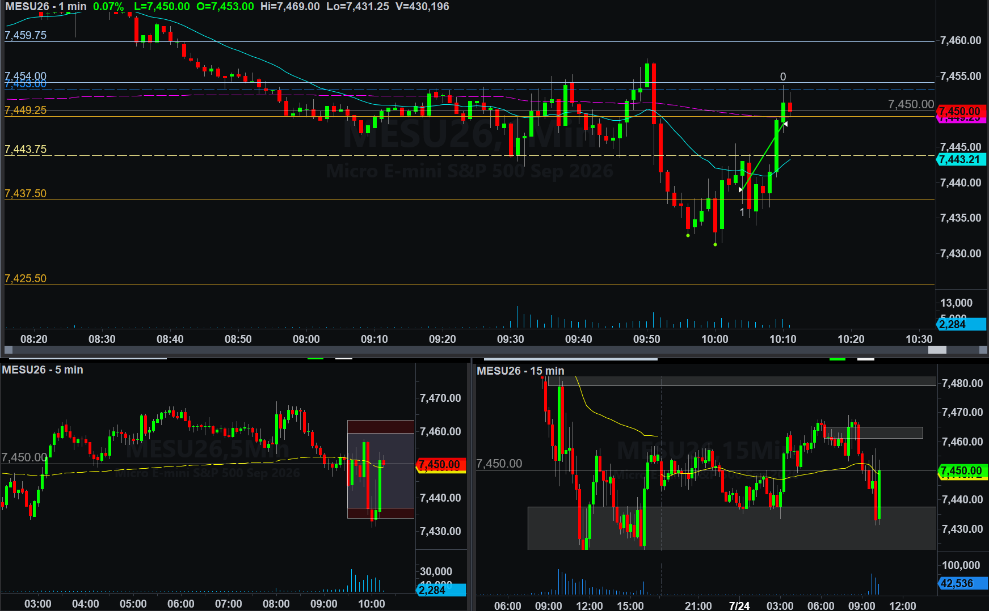Screen dimensions: 989x611
Task: Click the red 7,450.00 price tag on 5 min axis
Action: 441,465
